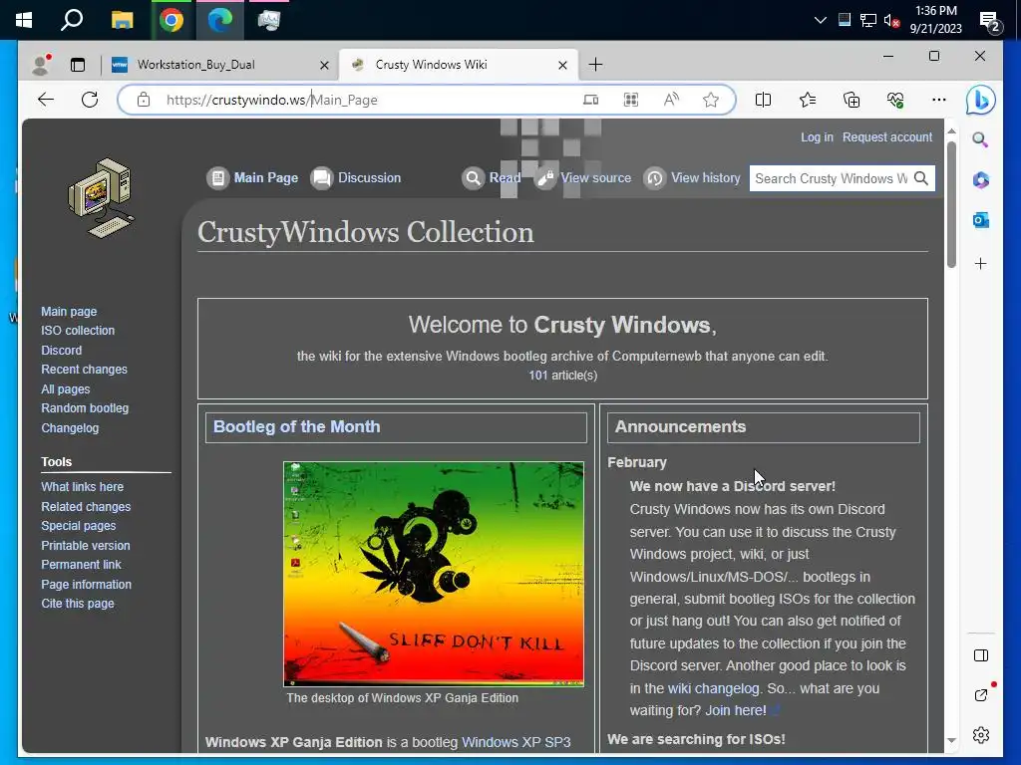
Task: Start Read aloud from address bar
Action: tap(671, 100)
